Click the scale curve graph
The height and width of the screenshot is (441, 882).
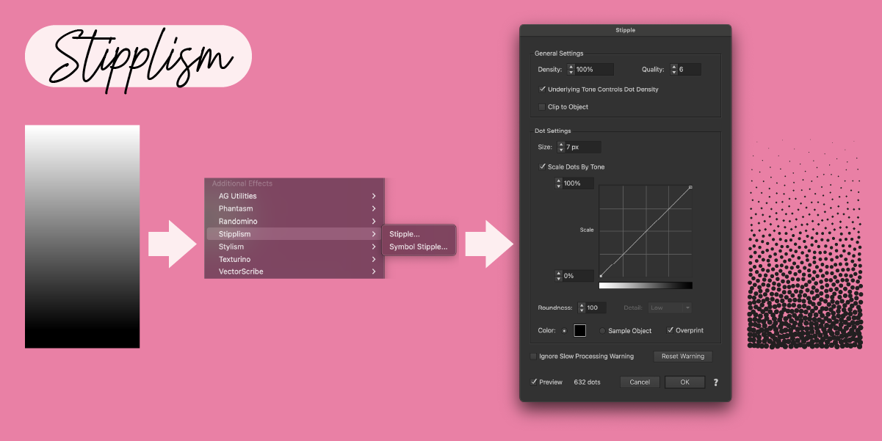pyautogui.click(x=646, y=231)
